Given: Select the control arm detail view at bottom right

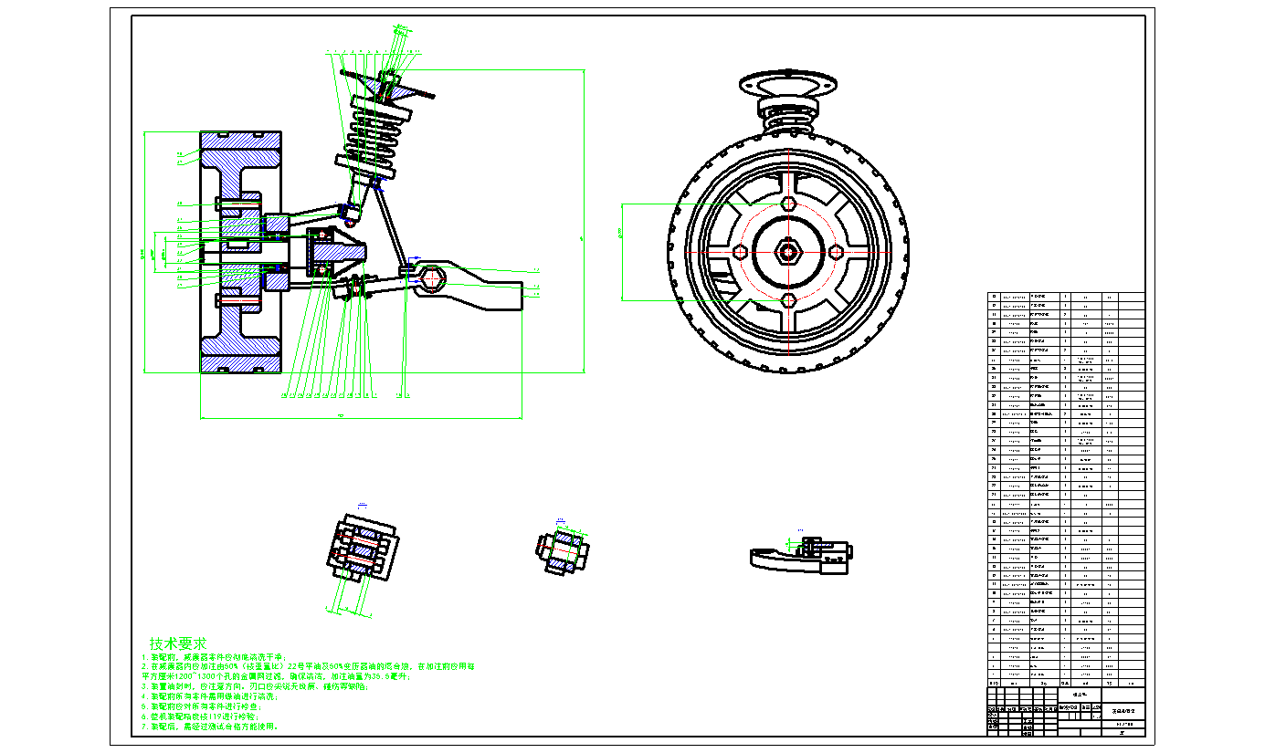Looking at the screenshot, I should (x=801, y=554).
